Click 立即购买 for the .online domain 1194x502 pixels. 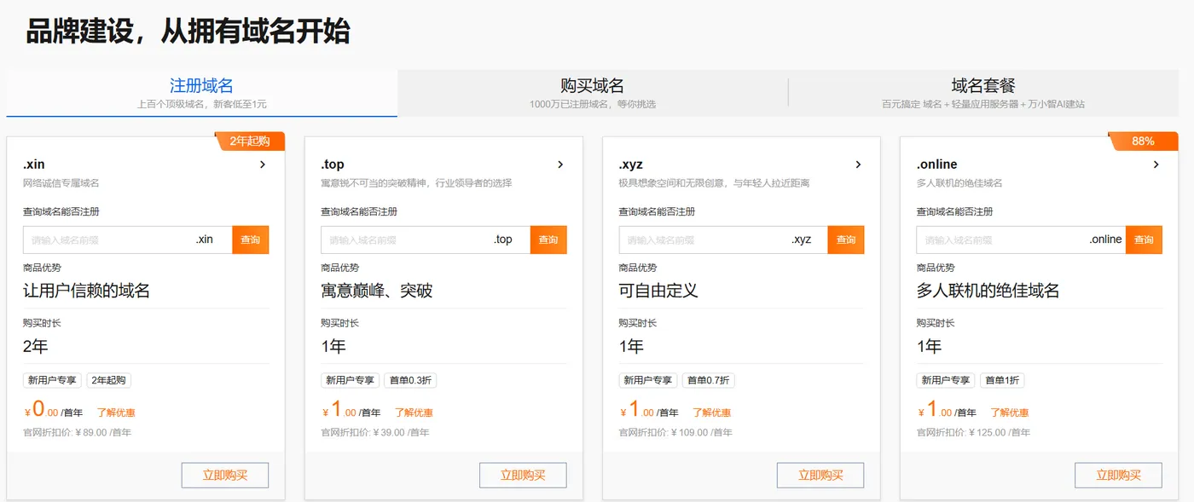pos(1118,475)
